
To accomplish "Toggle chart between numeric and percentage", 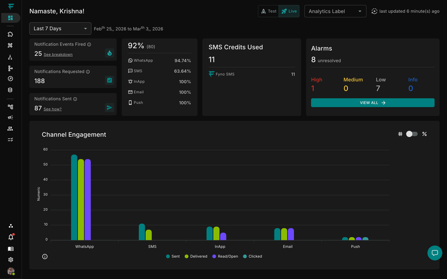I will coord(411,134).
